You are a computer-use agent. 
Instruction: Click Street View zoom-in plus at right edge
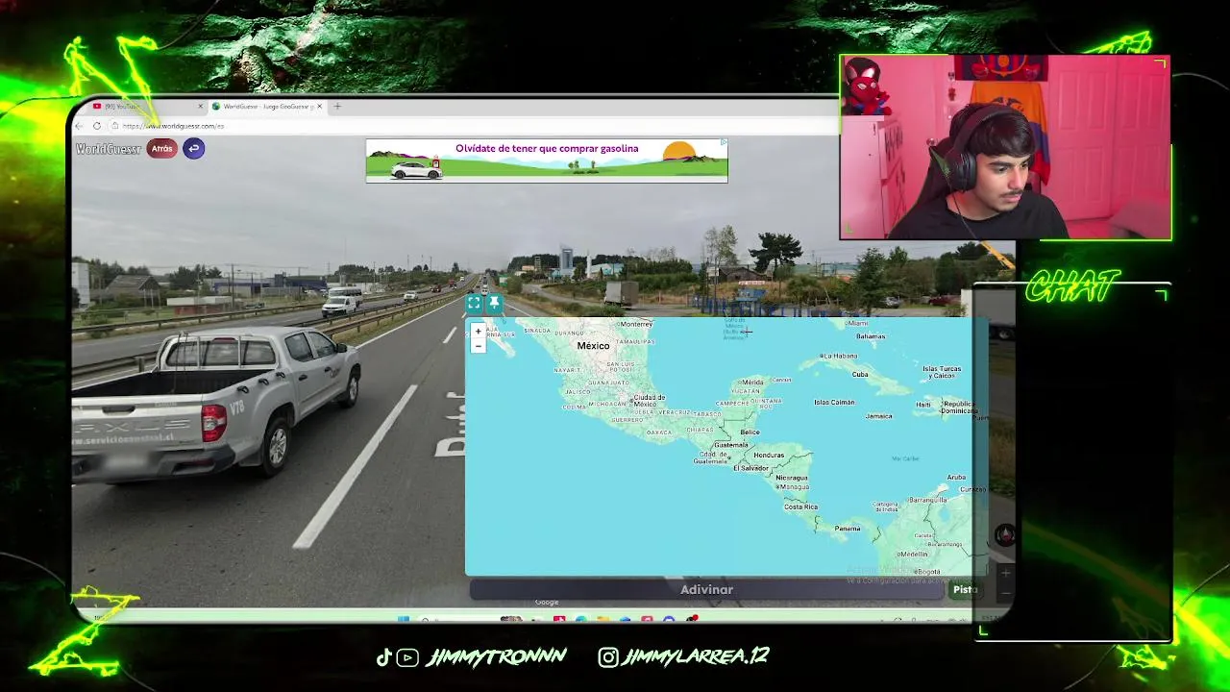(x=1005, y=574)
